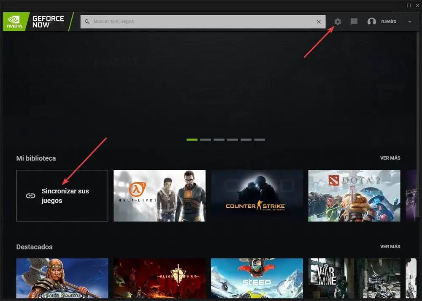Viewport: 422px width, 301px height.
Task: Open Counter-Strike Global Offensive tile
Action: pyautogui.click(x=257, y=196)
